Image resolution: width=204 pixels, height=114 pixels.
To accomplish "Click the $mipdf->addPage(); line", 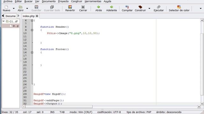I will [x=49, y=100].
